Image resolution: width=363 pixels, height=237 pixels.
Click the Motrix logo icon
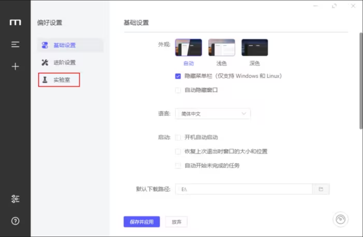[x=15, y=22]
